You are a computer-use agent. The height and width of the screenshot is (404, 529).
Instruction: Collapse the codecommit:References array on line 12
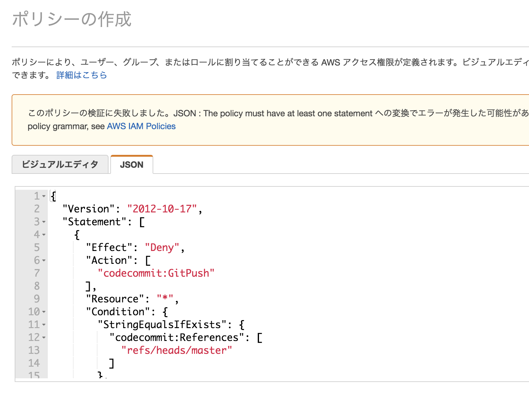pyautogui.click(x=44, y=338)
